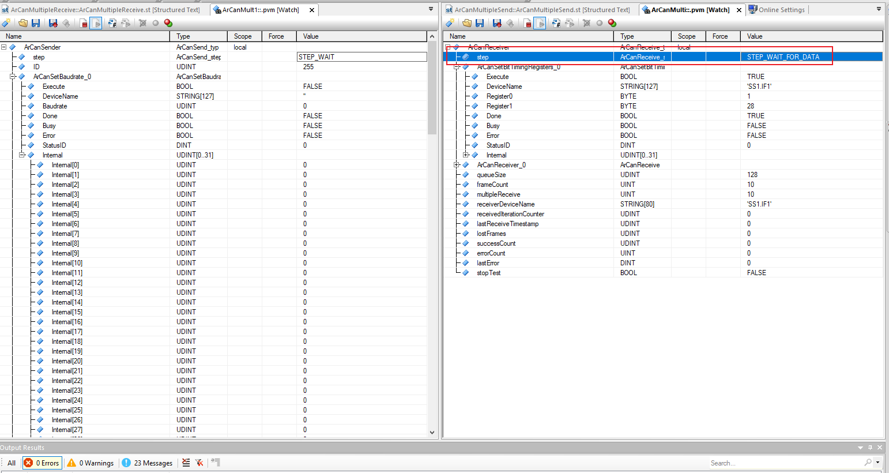Click Insert Variable icon in right watch toolbar

pyautogui.click(x=450, y=23)
